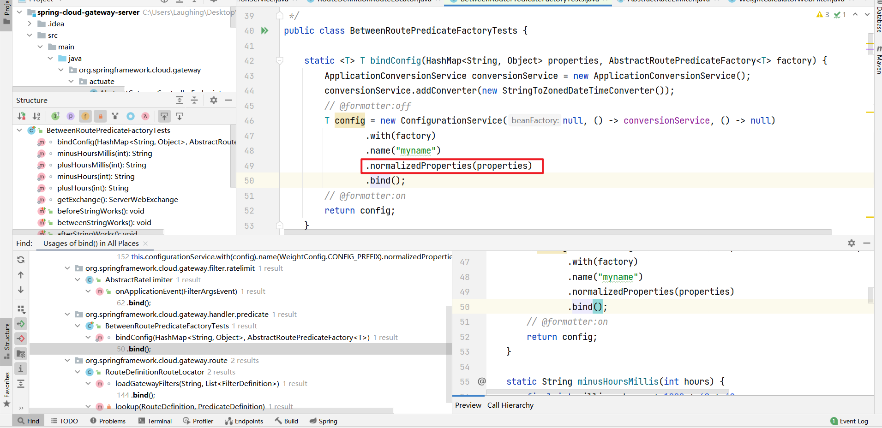Viewport: 882px width, 428px height.
Task: Collapse RouteDefinitionRouteLocator result node
Action: click(x=78, y=372)
